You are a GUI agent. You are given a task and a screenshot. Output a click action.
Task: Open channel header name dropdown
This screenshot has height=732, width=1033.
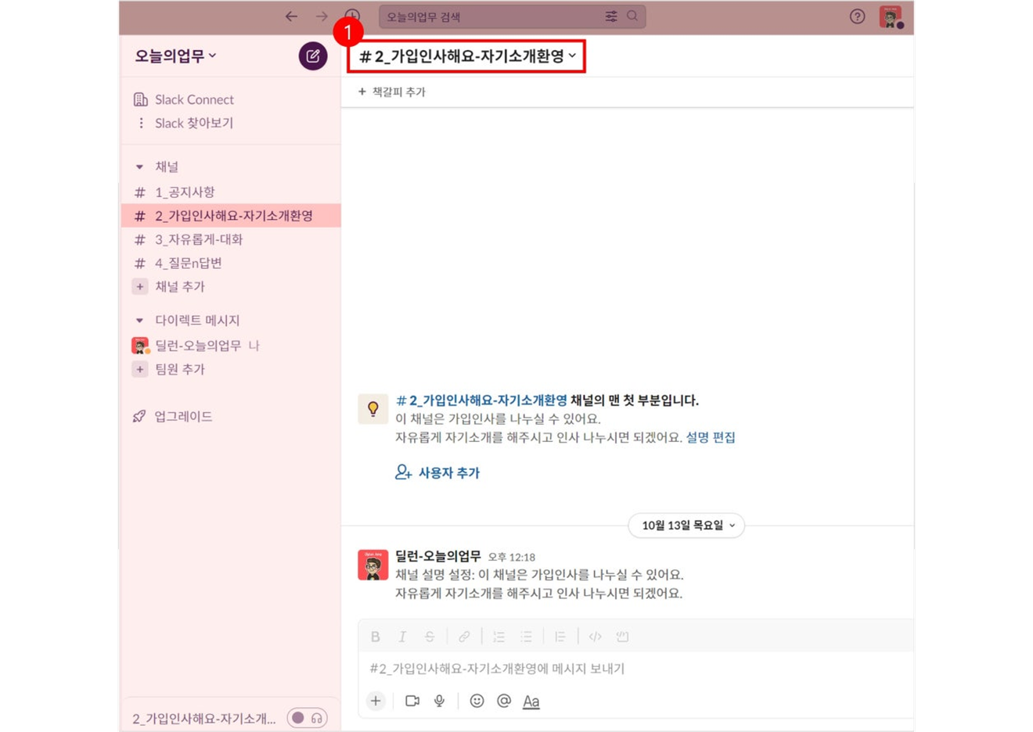pyautogui.click(x=467, y=56)
